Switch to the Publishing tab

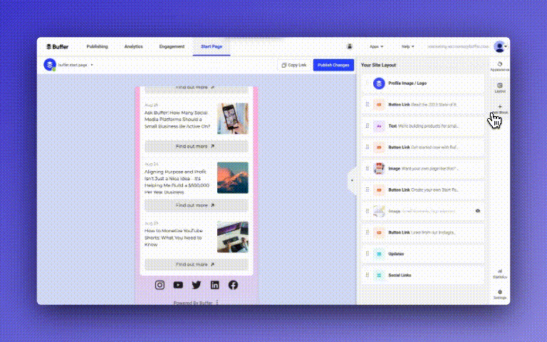point(97,46)
